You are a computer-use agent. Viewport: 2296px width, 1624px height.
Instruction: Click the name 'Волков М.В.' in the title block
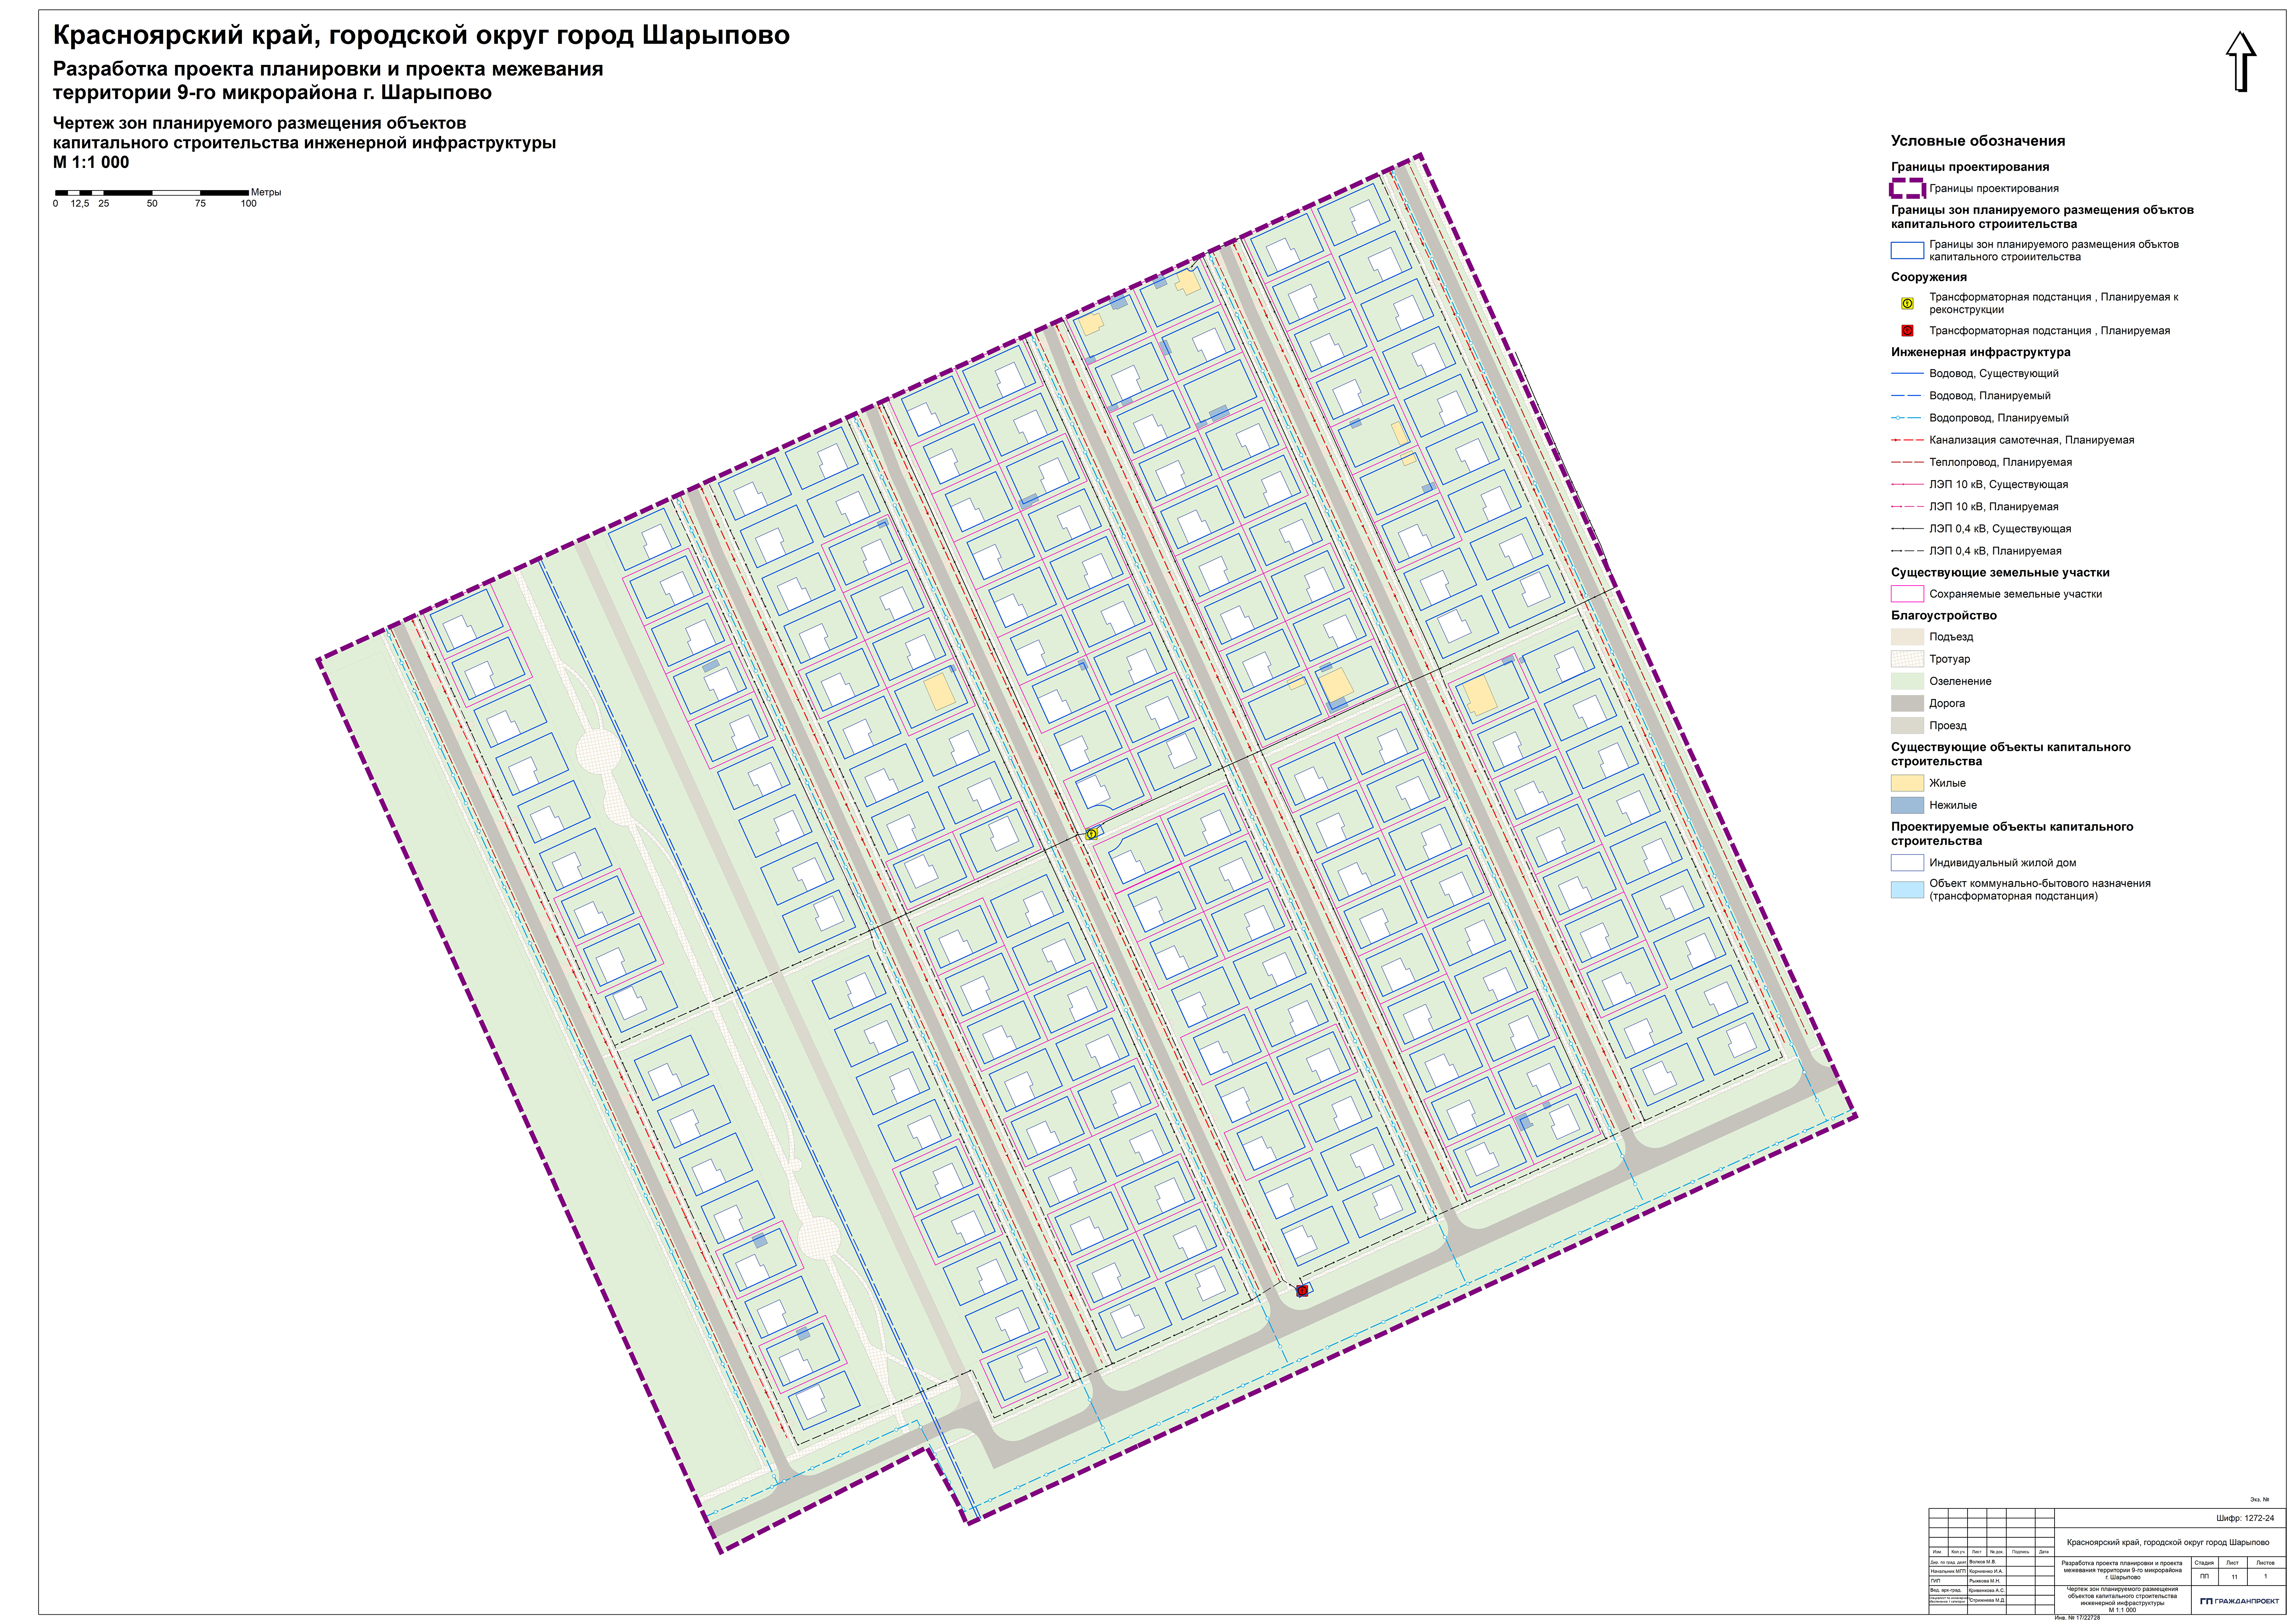click(x=1983, y=1562)
